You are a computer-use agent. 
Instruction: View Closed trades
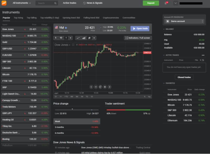[x=184, y=78]
